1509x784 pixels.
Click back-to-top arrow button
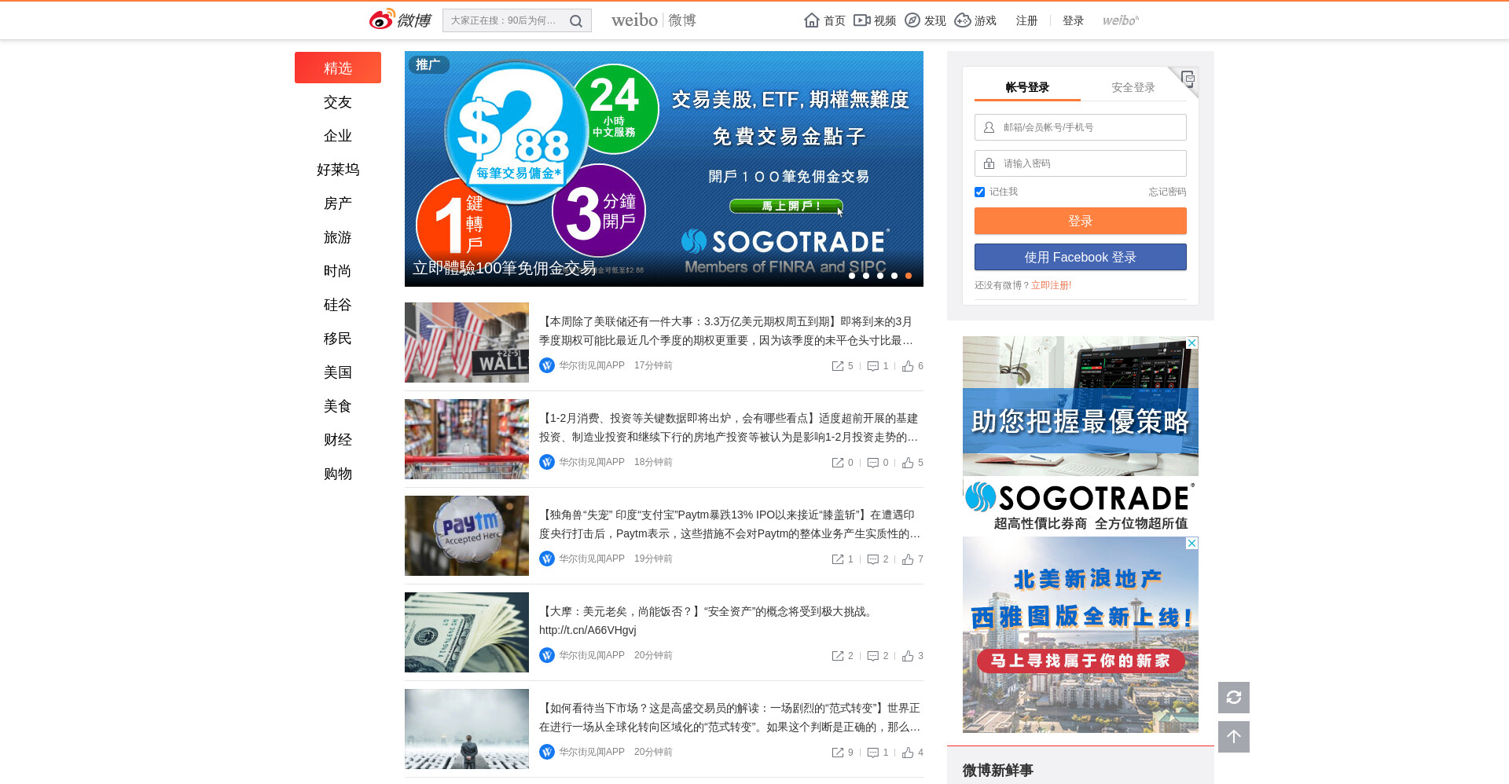pos(1234,737)
